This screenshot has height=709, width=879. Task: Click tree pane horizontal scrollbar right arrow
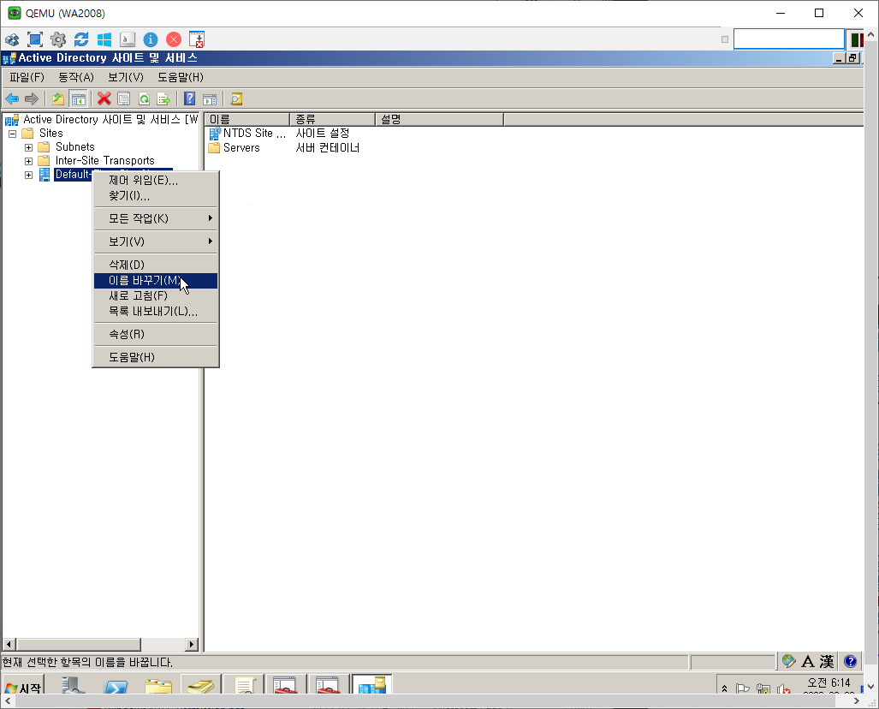[x=192, y=645]
